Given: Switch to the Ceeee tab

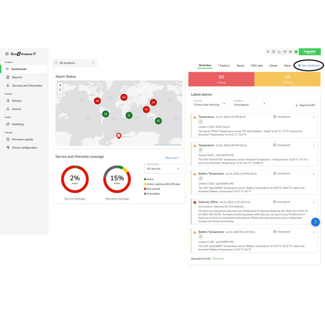Looking at the screenshot, I should point(273,65).
